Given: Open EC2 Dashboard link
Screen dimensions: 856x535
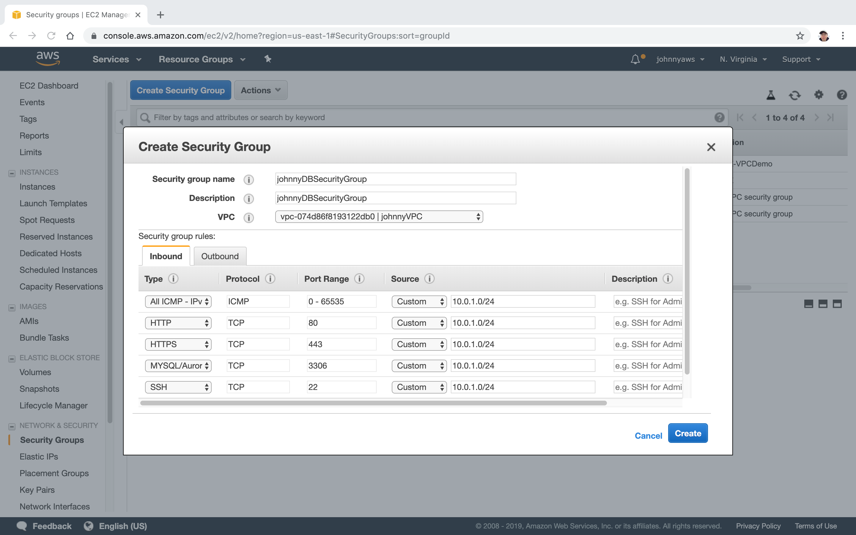Looking at the screenshot, I should [49, 86].
